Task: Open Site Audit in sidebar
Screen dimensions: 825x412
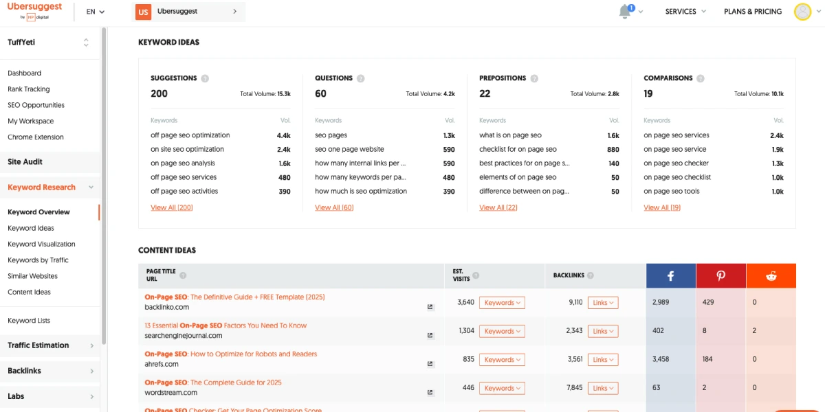Action: pos(25,162)
